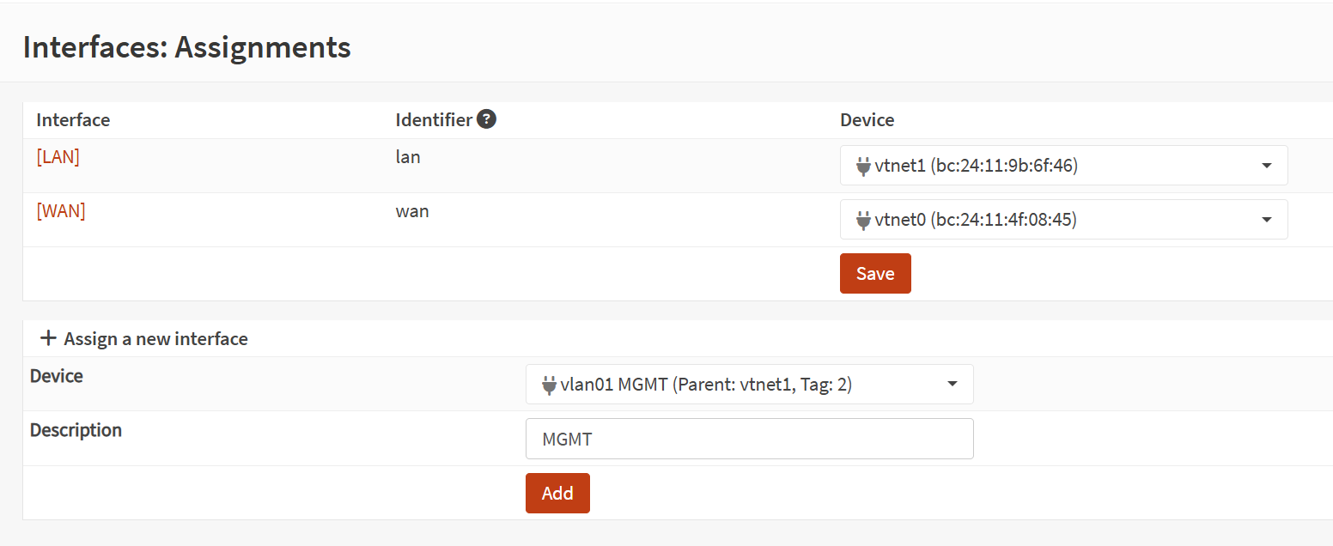
Task: Open the new interface device dropdown arrow
Action: click(952, 385)
